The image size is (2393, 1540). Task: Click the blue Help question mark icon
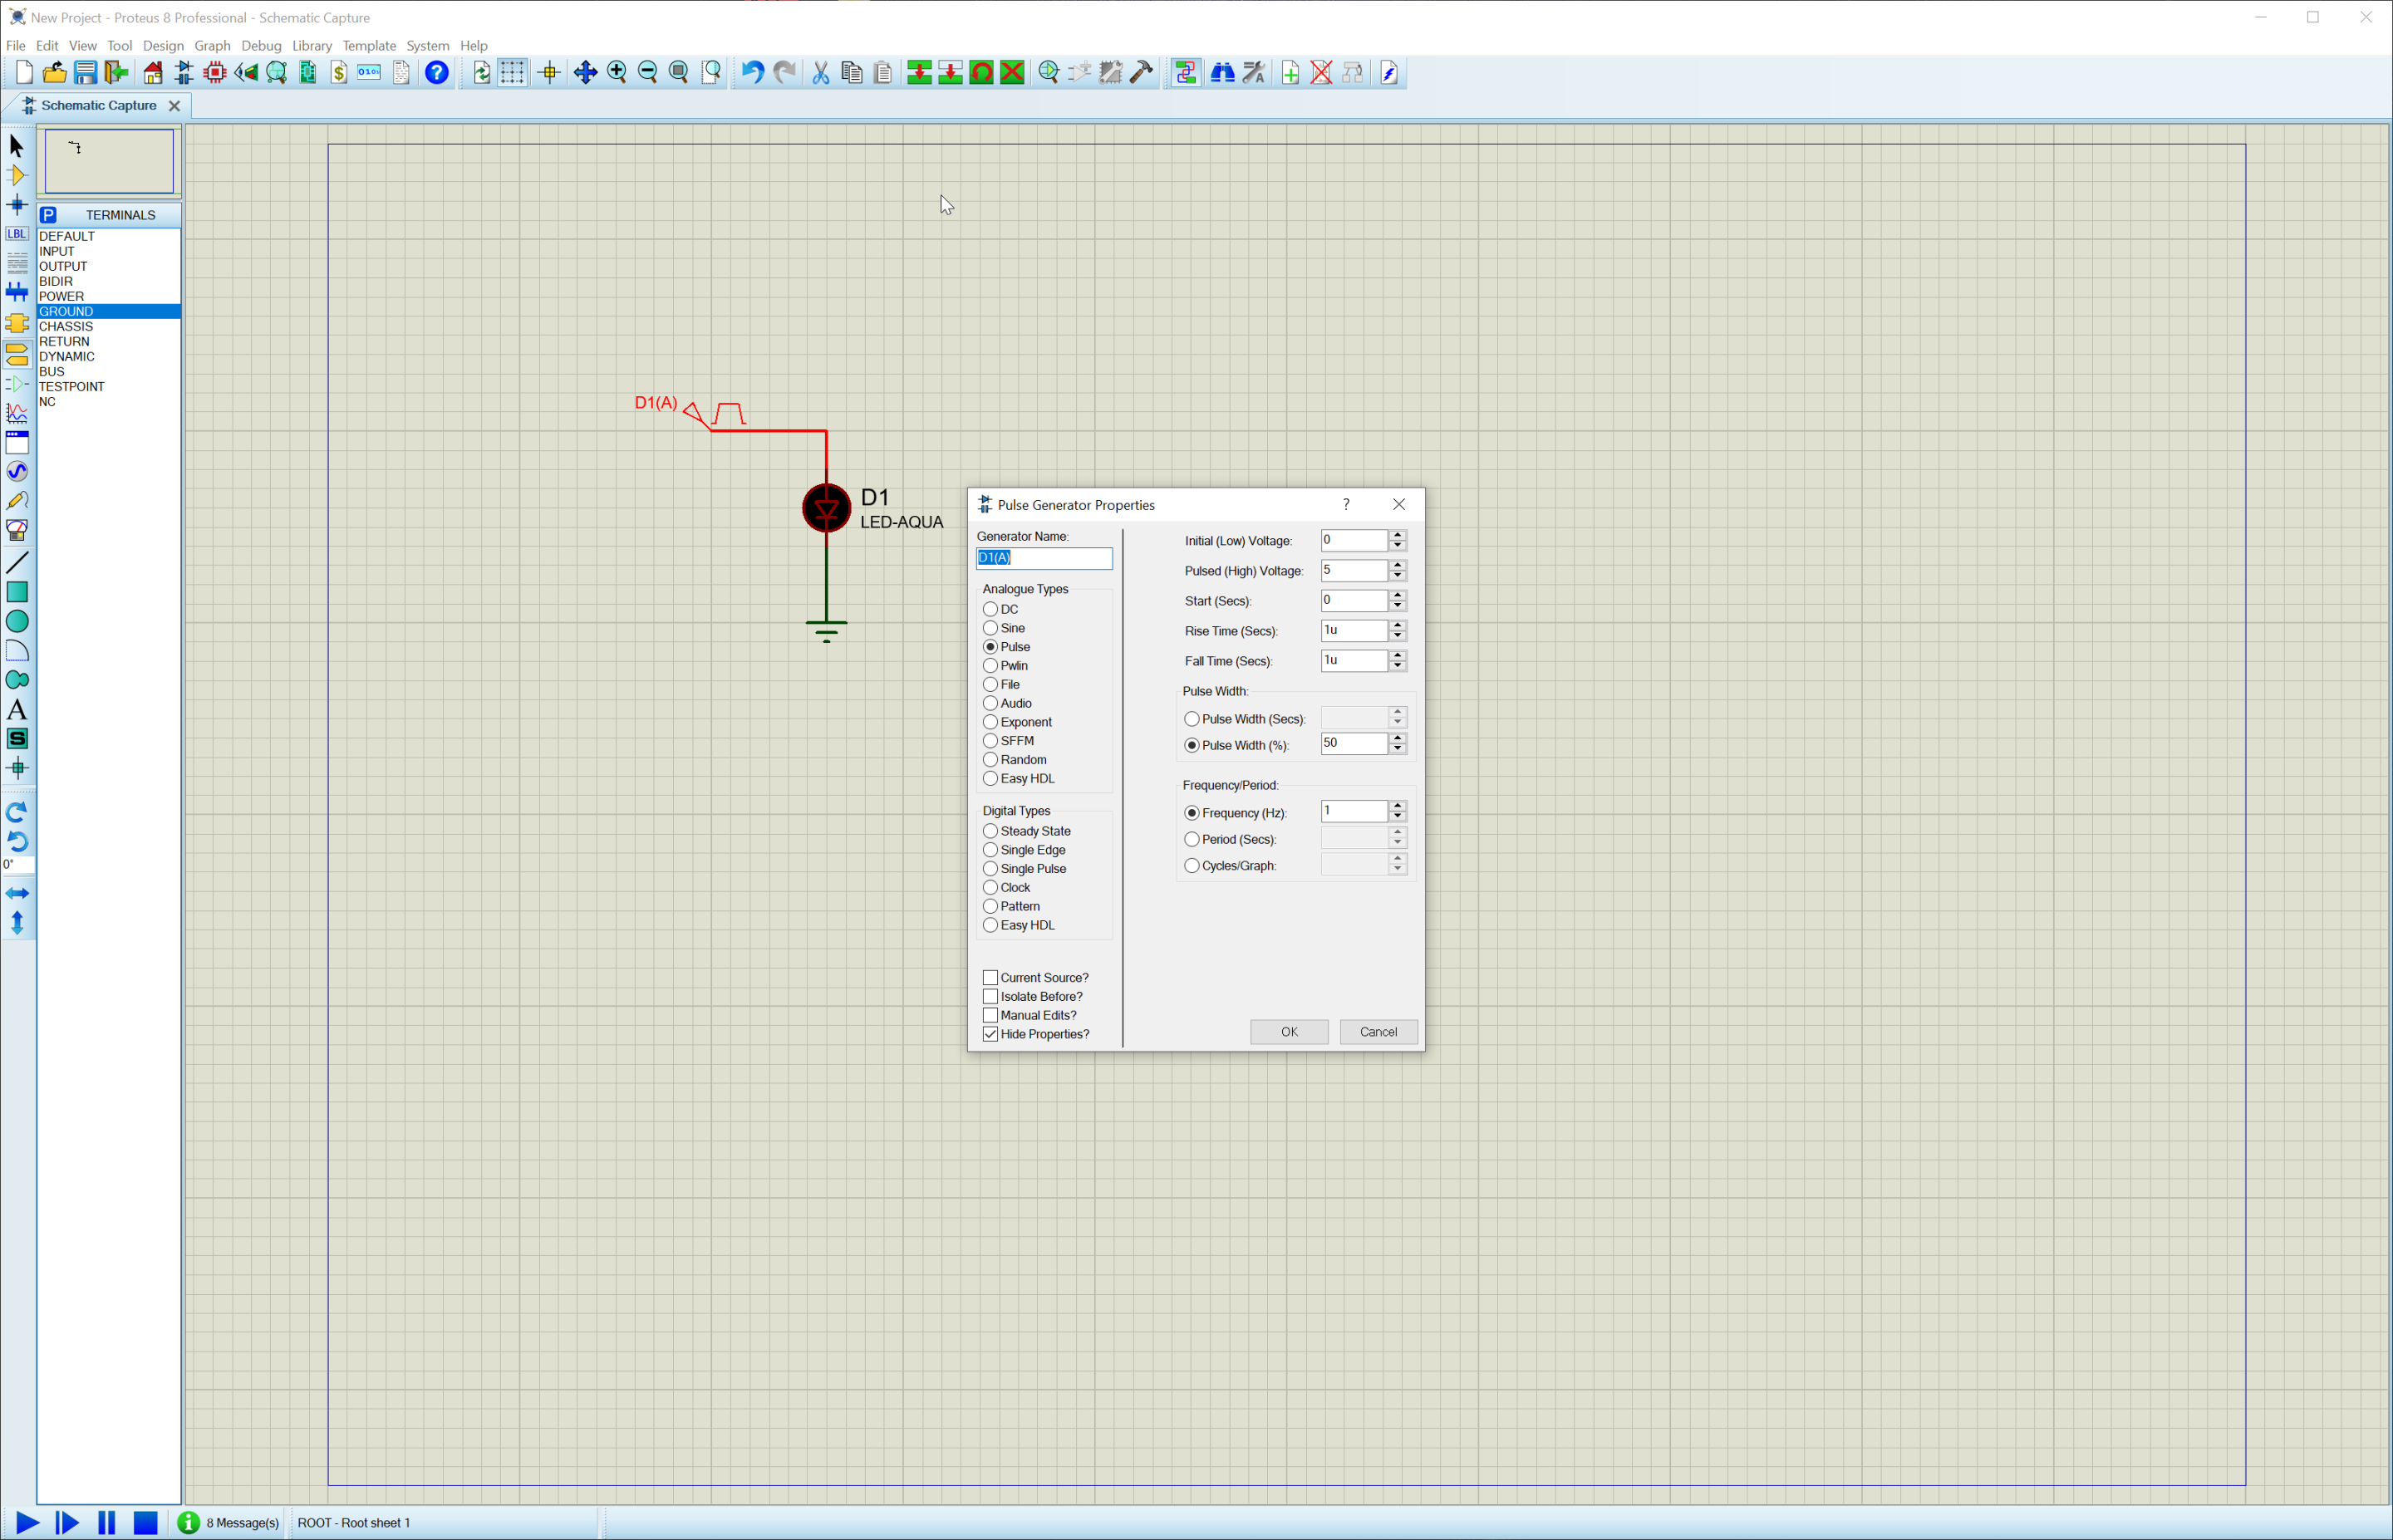click(437, 72)
